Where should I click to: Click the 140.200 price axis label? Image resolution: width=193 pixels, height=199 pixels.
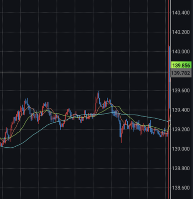[181, 32]
